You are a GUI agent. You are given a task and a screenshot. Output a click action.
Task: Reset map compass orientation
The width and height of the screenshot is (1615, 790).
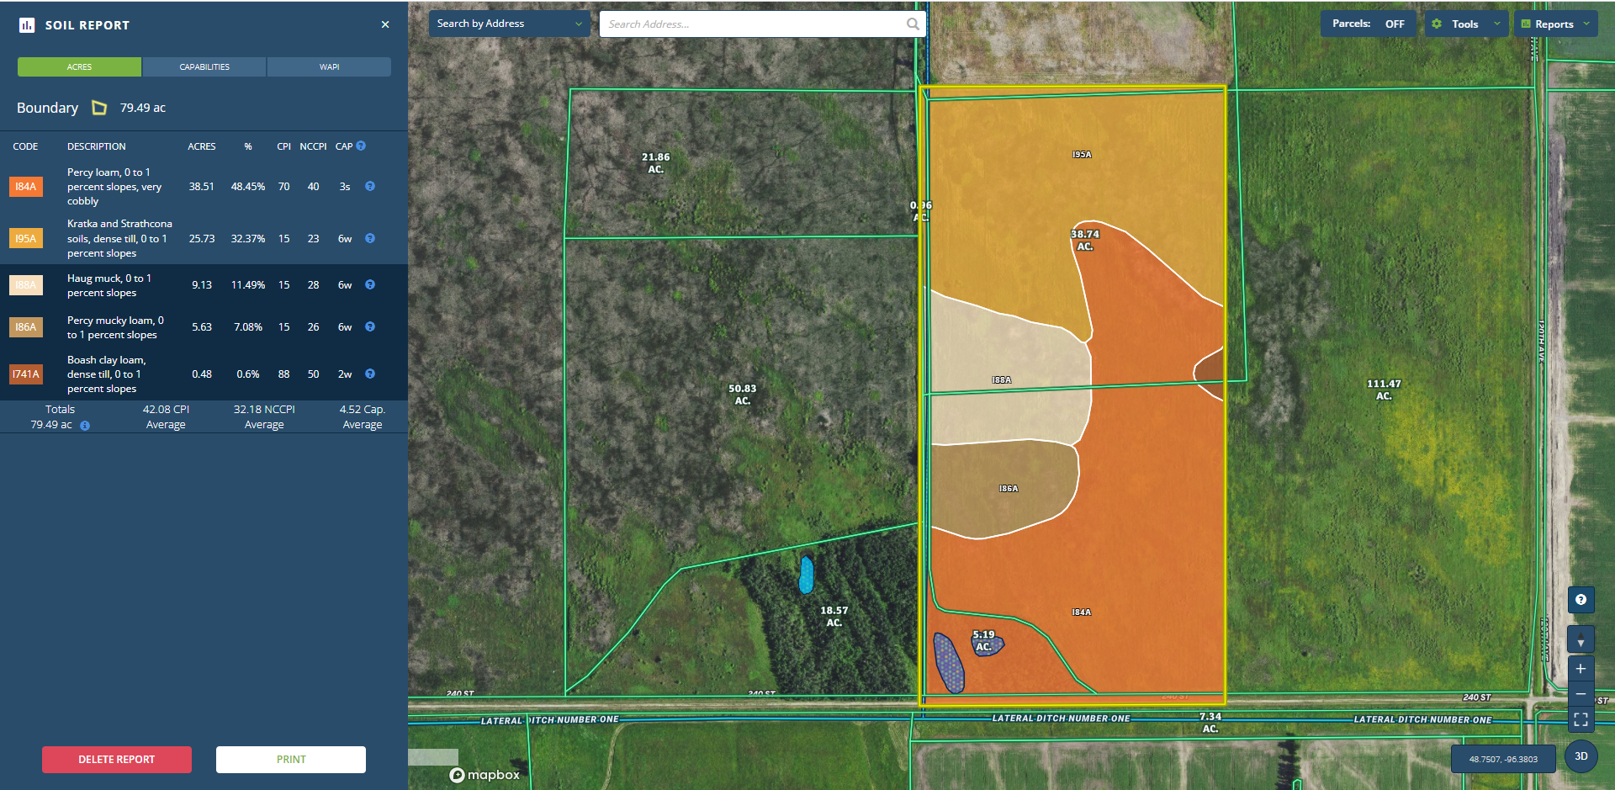click(1581, 641)
